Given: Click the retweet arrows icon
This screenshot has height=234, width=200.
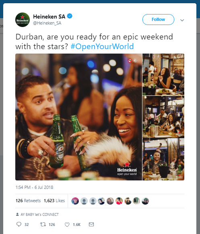Looking at the screenshot, I should 43,224.
